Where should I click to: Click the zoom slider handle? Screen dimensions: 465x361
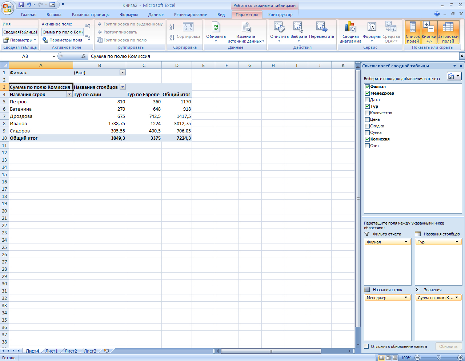click(438, 358)
